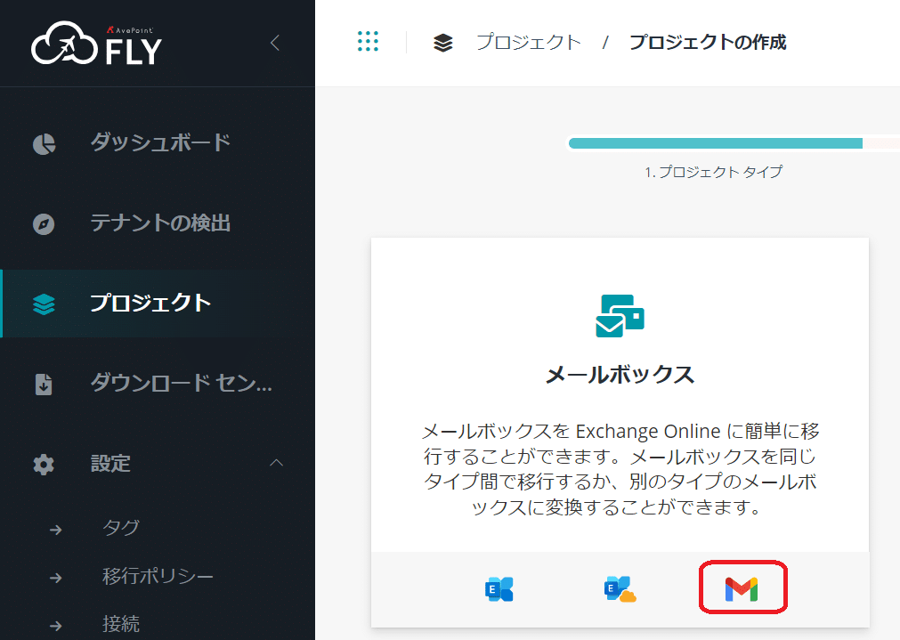Open テナントの検出 menu item
This screenshot has width=900, height=640.
159,223
